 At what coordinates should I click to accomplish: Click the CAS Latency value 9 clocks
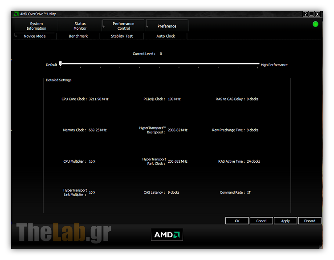coord(173,192)
